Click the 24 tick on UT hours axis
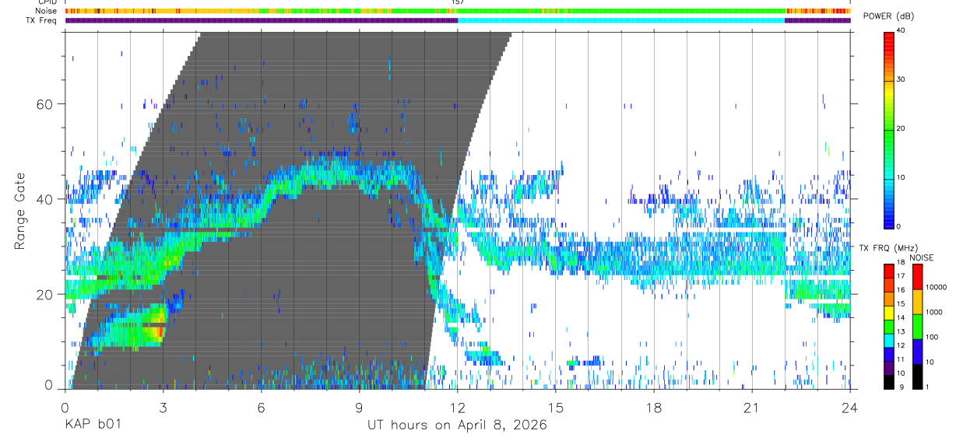956x441 pixels. point(850,408)
